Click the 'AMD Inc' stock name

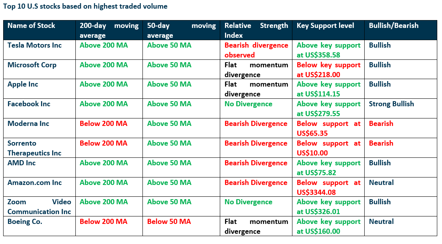21,163
